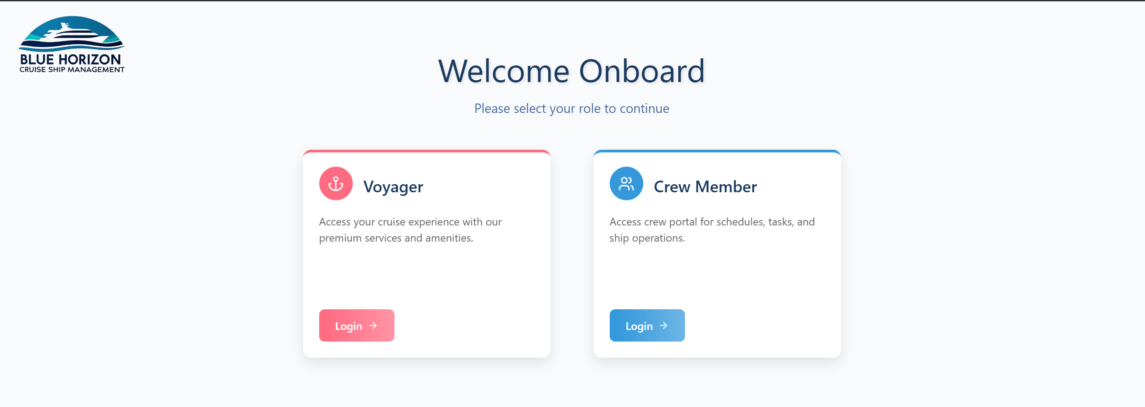Click the pink top border of Voyager card
The image size is (1145, 407).
[x=427, y=151]
